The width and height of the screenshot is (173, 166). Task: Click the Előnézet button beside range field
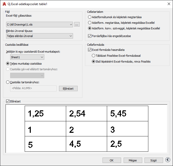[x=68, y=89]
